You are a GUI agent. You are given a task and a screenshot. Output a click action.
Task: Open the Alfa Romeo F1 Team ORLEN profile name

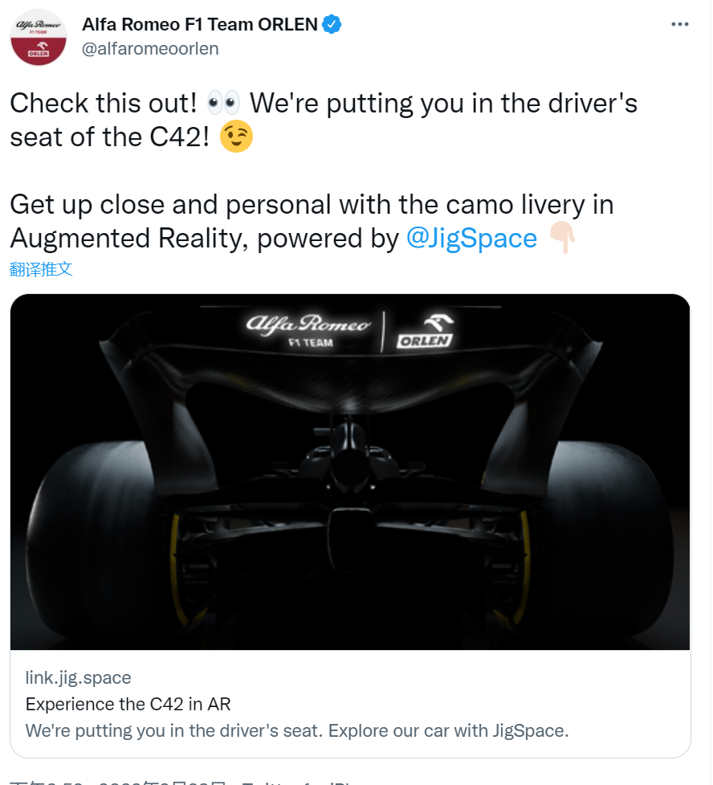tap(200, 25)
